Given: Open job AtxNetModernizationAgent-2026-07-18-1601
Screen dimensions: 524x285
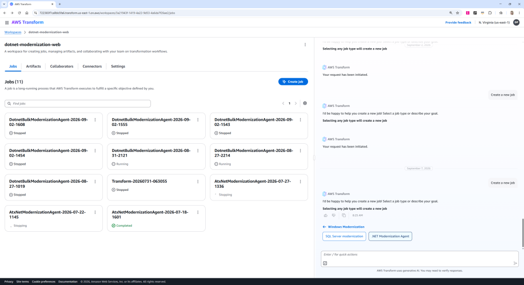Looking at the screenshot, I should 150,214.
